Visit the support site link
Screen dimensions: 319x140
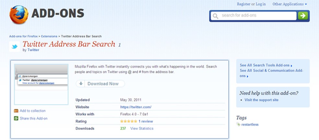tap(261, 100)
